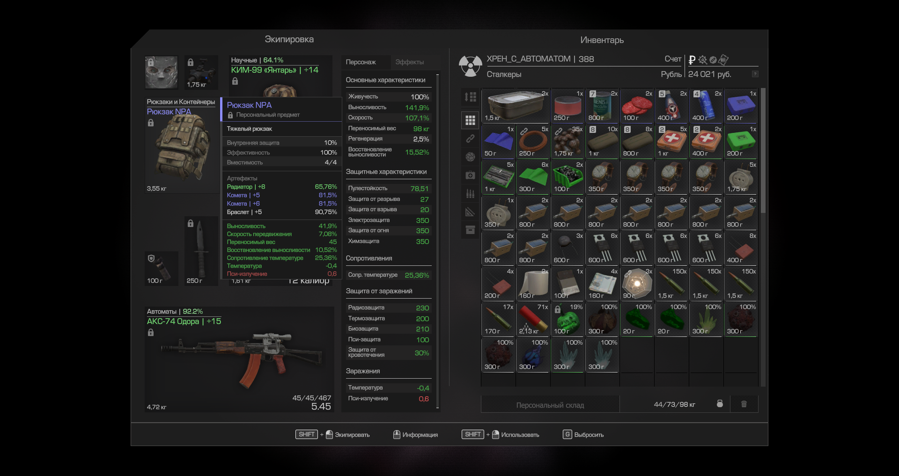Image resolution: width=899 pixels, height=476 pixels.
Task: Select the green cloth item 6x
Action: pos(533,177)
